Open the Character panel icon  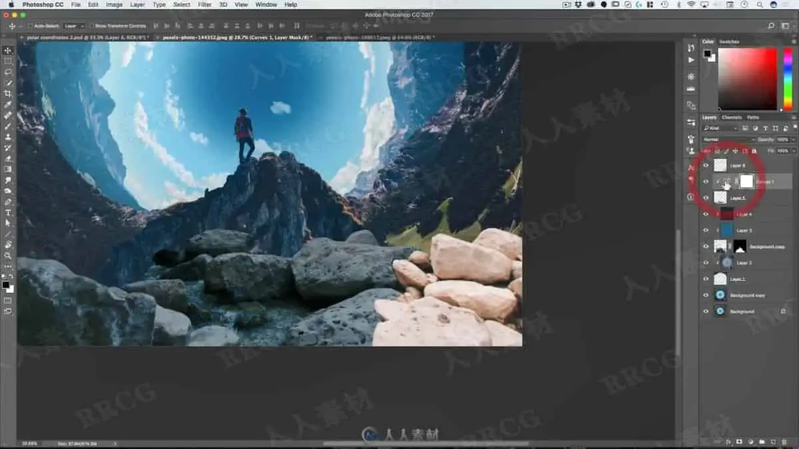[x=690, y=168]
